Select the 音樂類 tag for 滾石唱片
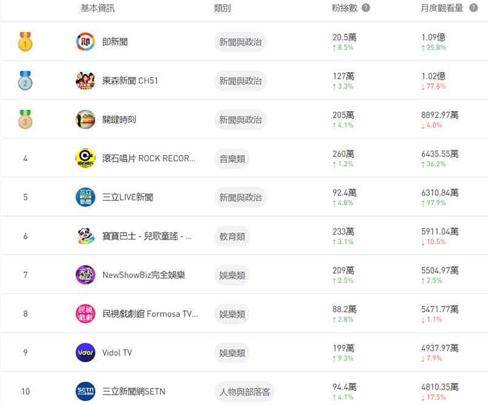The width and height of the screenshot is (488, 405). tap(232, 158)
